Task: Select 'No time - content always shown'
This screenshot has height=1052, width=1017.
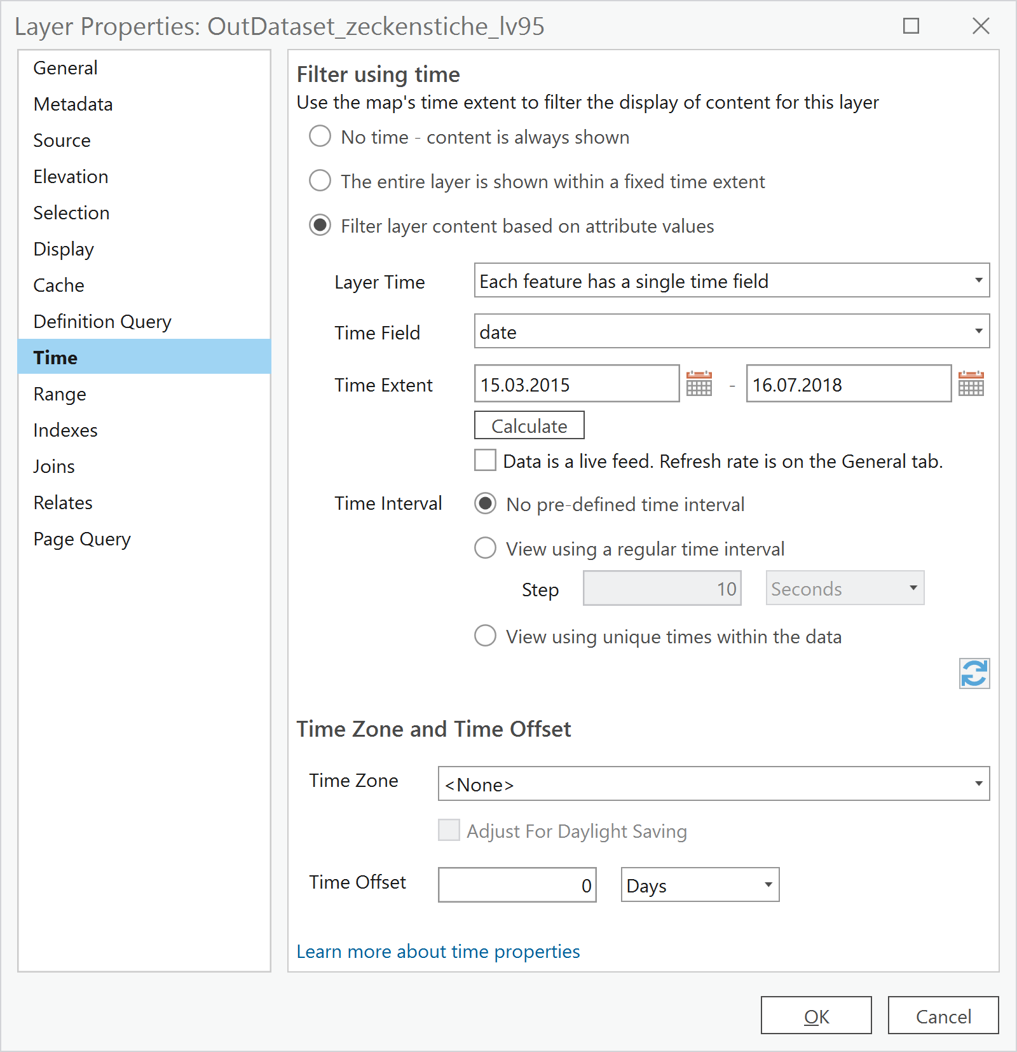Action: coord(320,137)
